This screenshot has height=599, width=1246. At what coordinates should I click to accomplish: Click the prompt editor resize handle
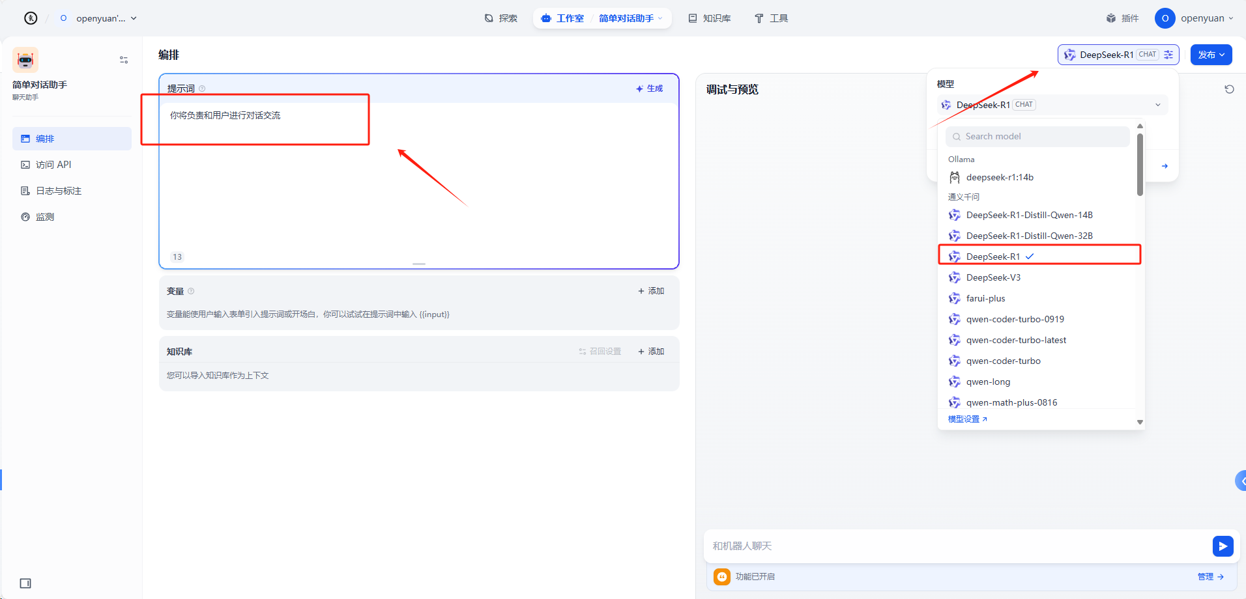[419, 264]
